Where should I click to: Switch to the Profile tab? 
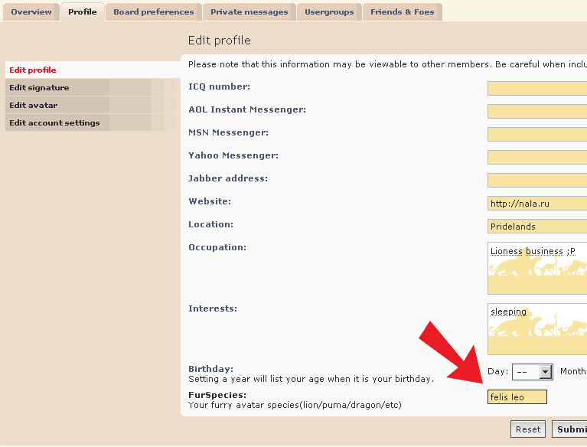83,12
